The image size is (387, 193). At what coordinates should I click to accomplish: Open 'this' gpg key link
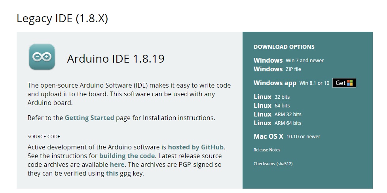click(x=112, y=174)
